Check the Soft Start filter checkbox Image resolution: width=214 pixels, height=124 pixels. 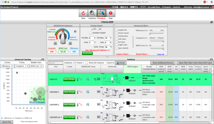117,39
